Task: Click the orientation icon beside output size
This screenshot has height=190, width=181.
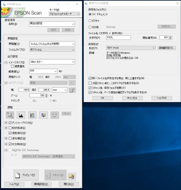Action: 72,83
